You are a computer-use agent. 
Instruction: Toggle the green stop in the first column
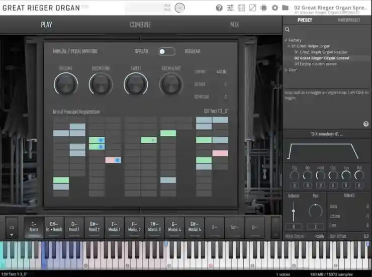tap(61, 180)
